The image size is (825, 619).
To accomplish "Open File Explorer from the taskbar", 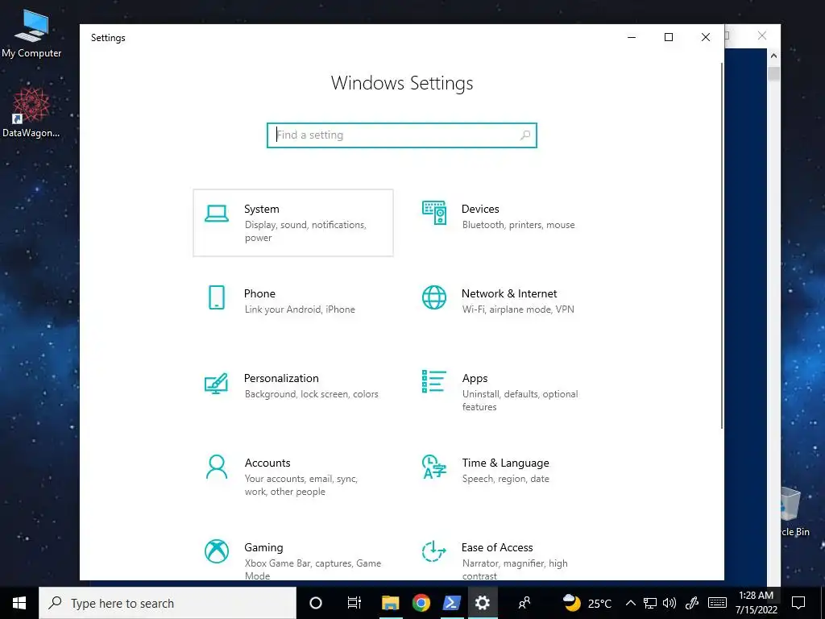I will 391,603.
